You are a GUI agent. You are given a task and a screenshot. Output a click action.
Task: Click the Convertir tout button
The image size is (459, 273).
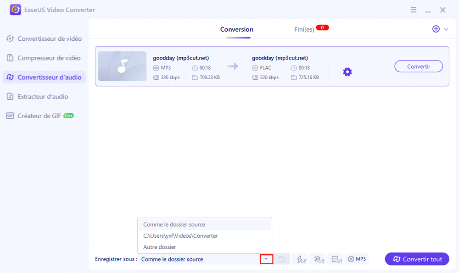[417, 259]
